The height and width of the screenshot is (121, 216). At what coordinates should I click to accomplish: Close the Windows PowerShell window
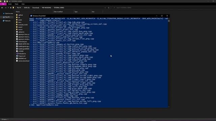(x=167, y=16)
